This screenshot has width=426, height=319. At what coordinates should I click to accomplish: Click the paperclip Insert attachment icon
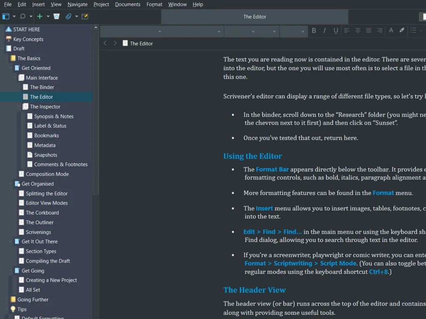pos(69,17)
